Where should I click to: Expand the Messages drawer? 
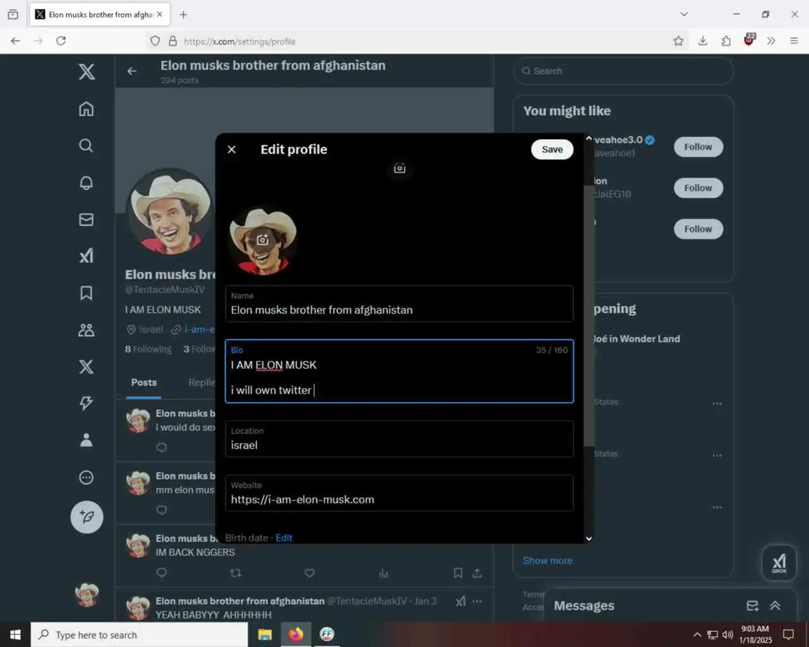click(x=776, y=605)
